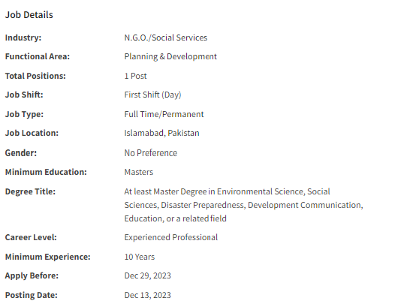Click the Masters education value
Image resolution: width=419 pixels, height=304 pixels.
pyautogui.click(x=139, y=172)
